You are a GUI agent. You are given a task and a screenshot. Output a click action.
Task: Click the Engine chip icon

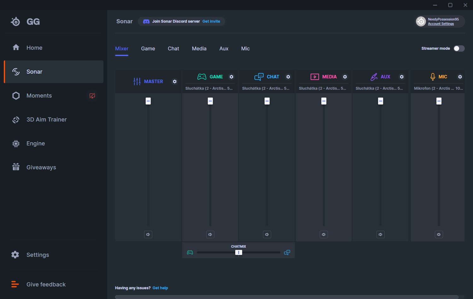pyautogui.click(x=16, y=144)
